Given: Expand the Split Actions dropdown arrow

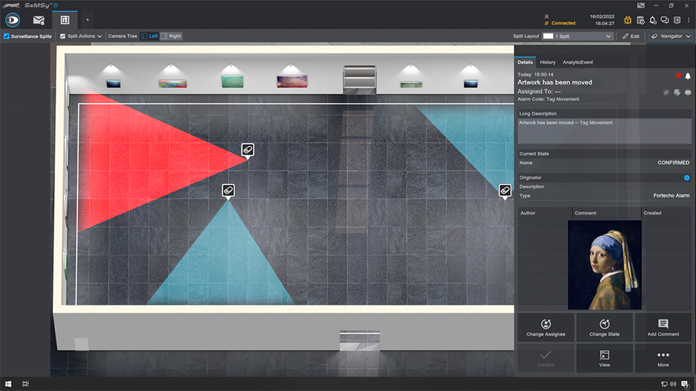Looking at the screenshot, I should 100,36.
